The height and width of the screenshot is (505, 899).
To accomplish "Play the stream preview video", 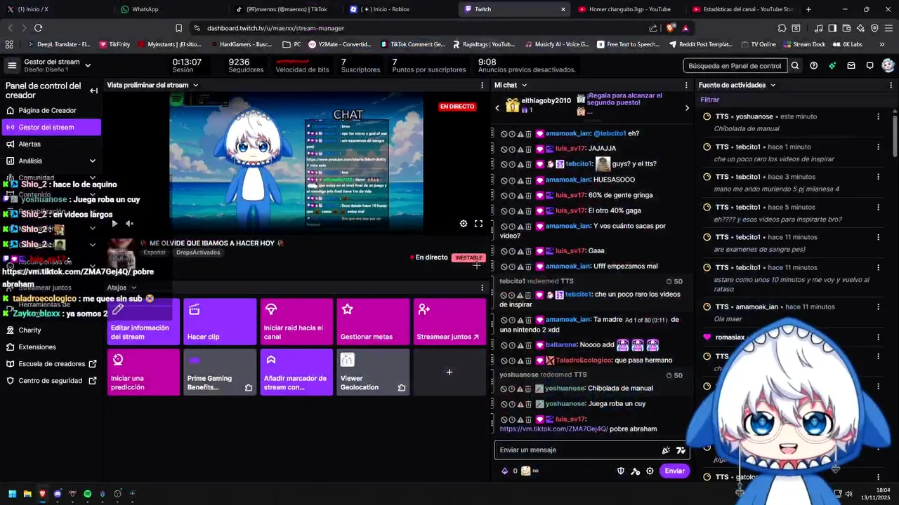I will [114, 224].
